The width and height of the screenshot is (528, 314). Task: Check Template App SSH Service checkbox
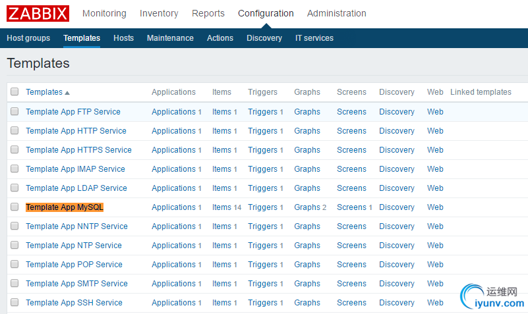pyautogui.click(x=15, y=303)
